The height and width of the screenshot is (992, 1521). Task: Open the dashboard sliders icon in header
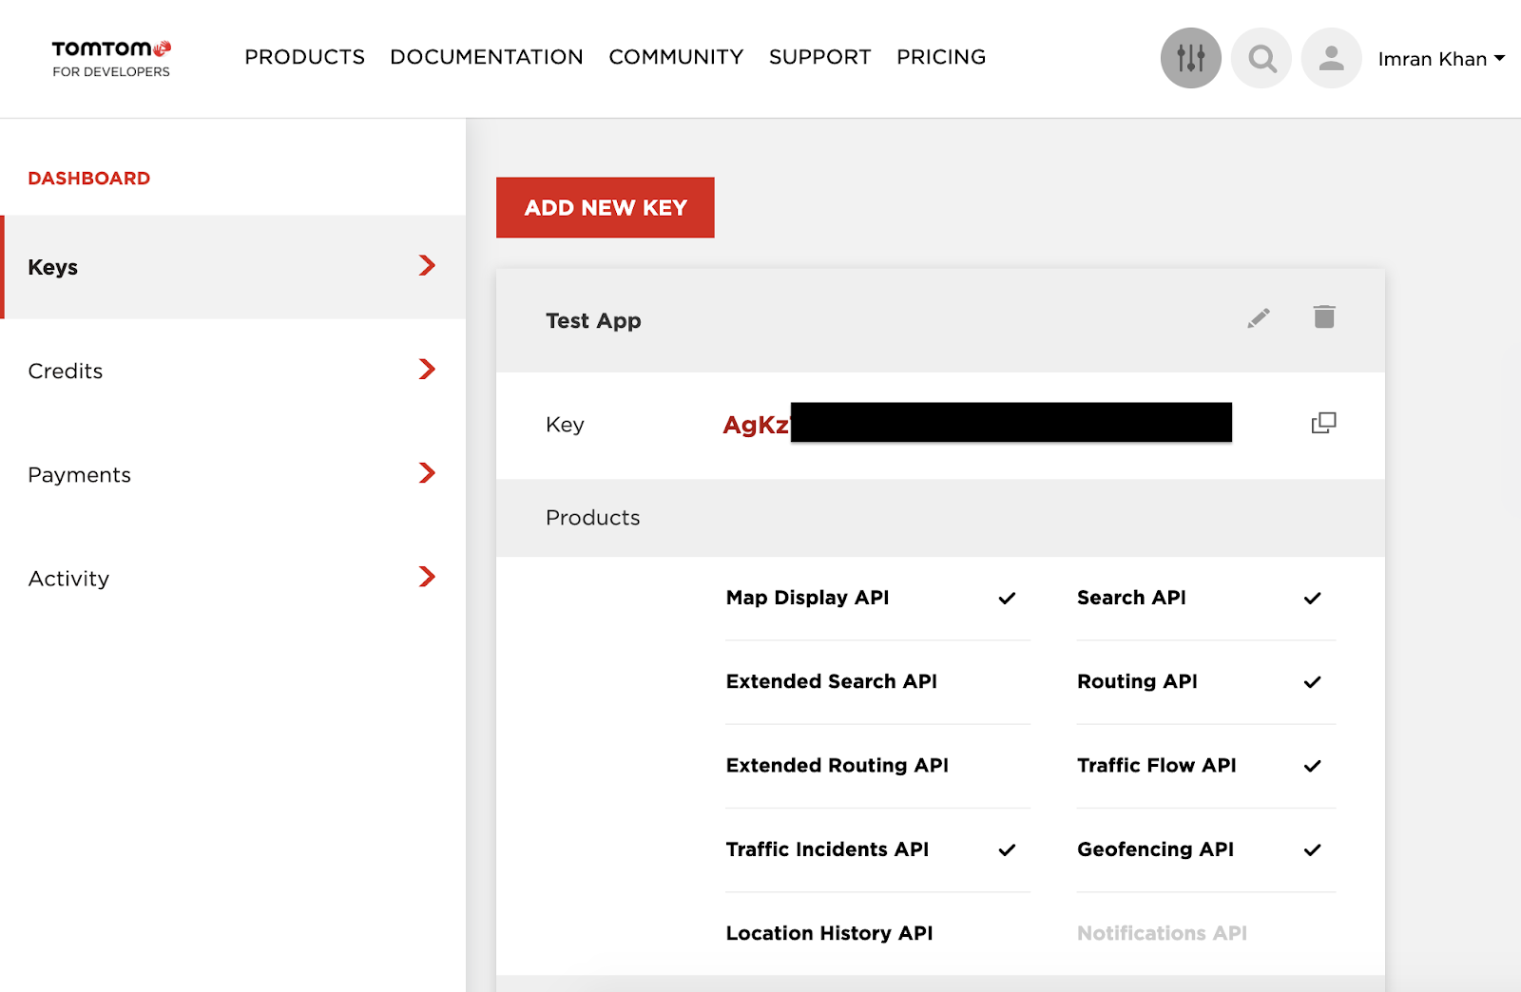pyautogui.click(x=1190, y=58)
